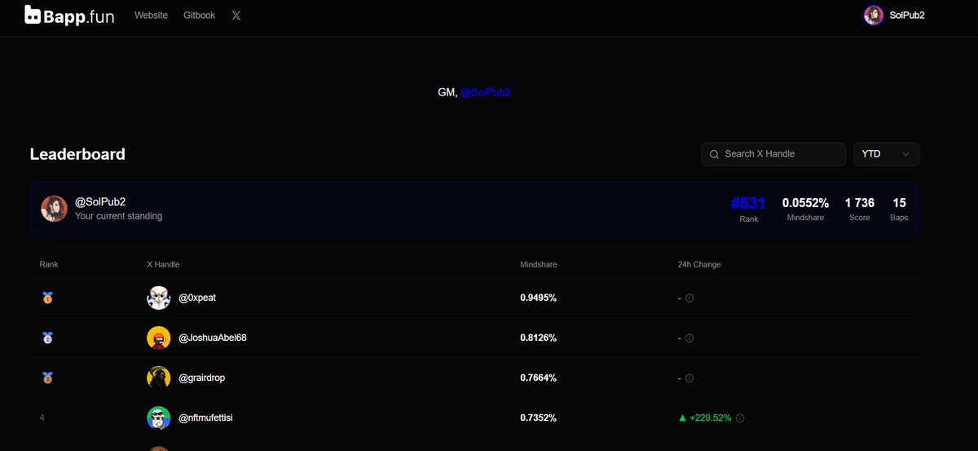The width and height of the screenshot is (978, 451).
Task: Click the Search X Handle field
Action: [x=773, y=154]
